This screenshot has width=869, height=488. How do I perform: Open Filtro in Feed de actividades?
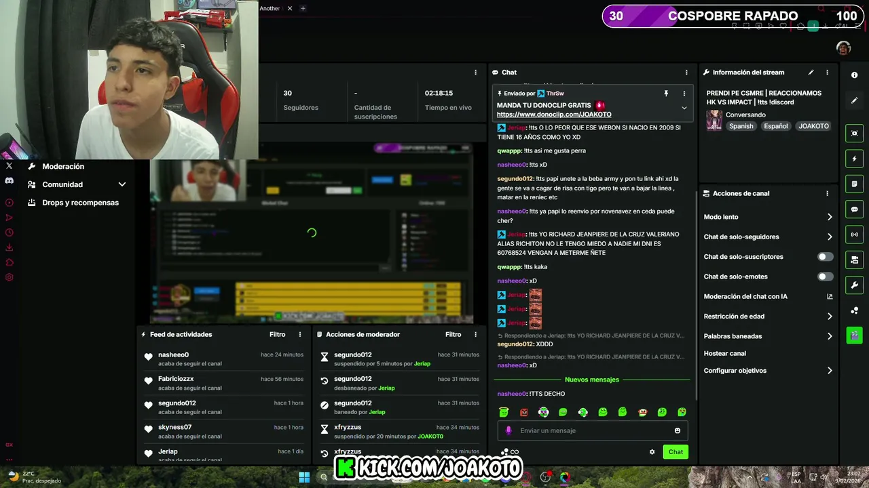tap(277, 334)
